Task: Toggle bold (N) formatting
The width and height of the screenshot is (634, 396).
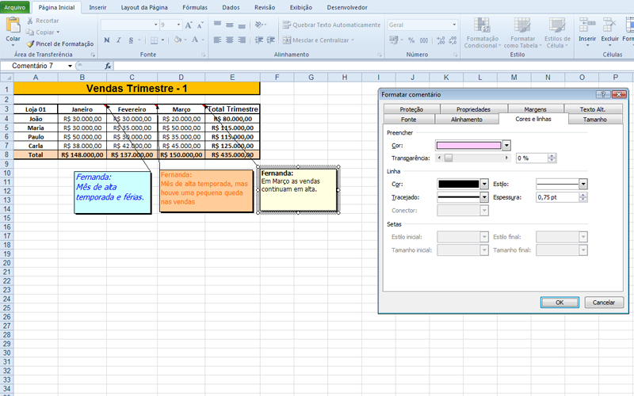Action: (107, 40)
